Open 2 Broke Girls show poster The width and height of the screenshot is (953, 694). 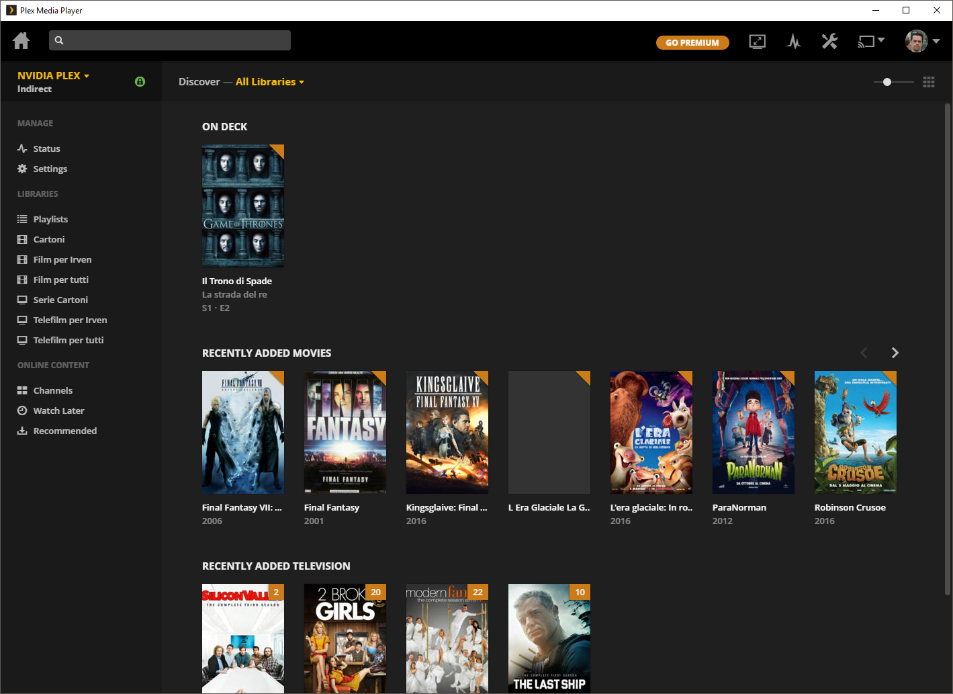345,638
